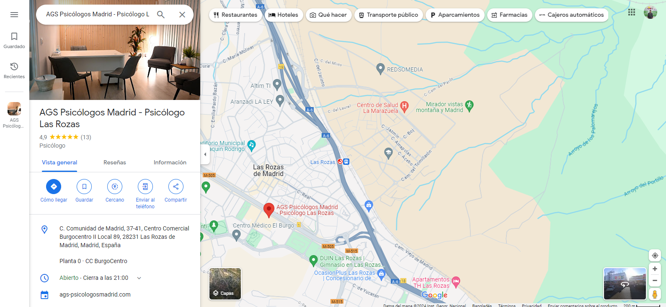Filter map by Transporte público
The image size is (666, 307).
(388, 15)
